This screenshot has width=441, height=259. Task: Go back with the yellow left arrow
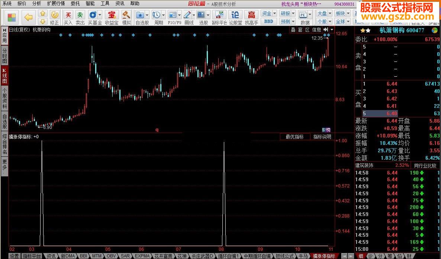tap(28, 18)
